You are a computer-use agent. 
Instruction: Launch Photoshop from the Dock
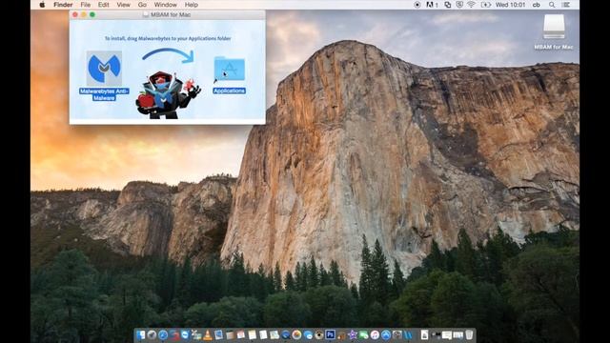[x=331, y=334]
